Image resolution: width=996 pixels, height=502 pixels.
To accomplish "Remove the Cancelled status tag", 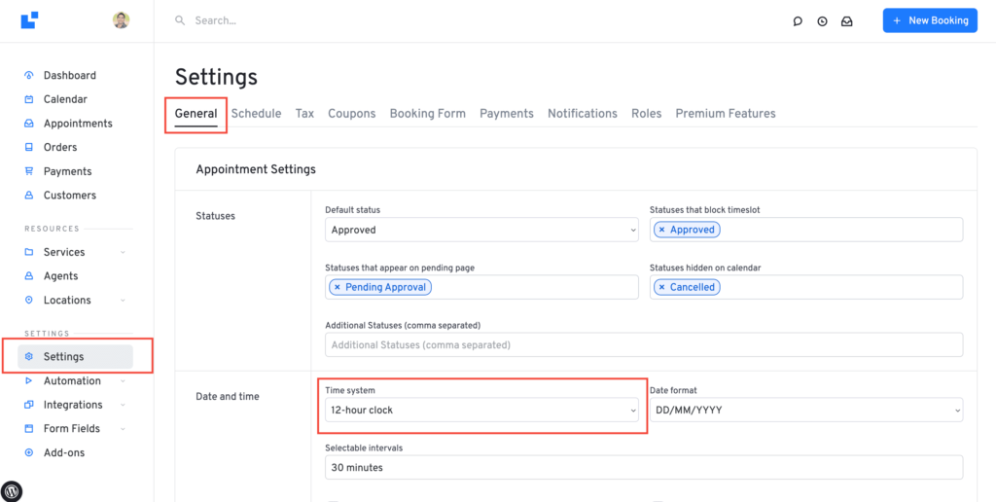I will (662, 288).
